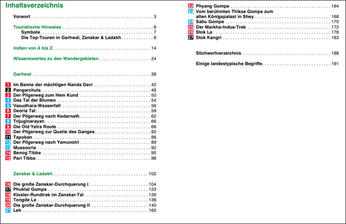
Task: Click the 'Benog Tibba' entry text
Action: tap(27, 153)
